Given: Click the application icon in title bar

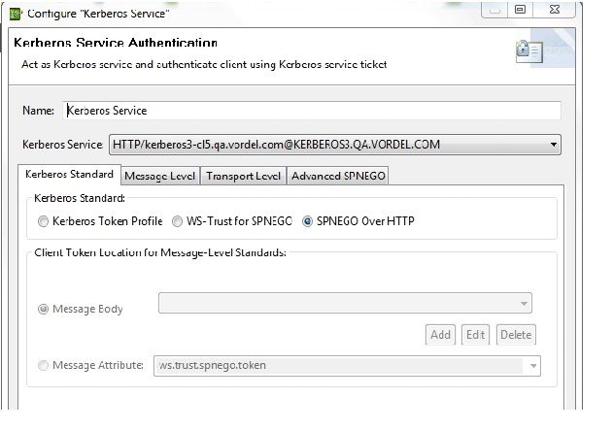Looking at the screenshot, I should coord(16,14).
